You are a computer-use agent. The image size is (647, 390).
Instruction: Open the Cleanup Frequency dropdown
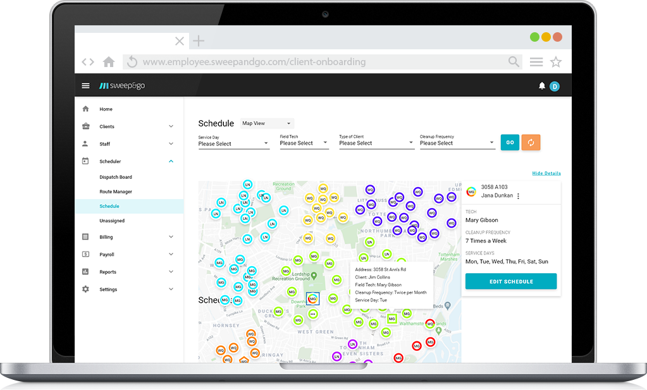pos(457,143)
